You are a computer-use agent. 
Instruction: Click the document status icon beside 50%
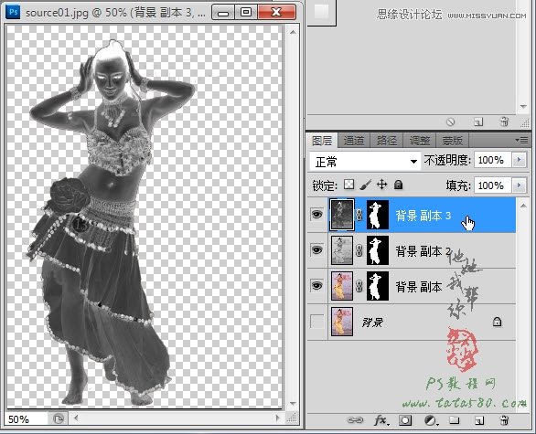click(59, 418)
